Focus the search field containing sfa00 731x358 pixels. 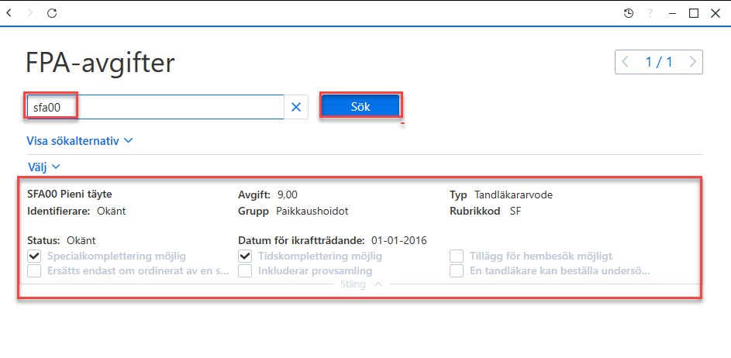[x=156, y=107]
